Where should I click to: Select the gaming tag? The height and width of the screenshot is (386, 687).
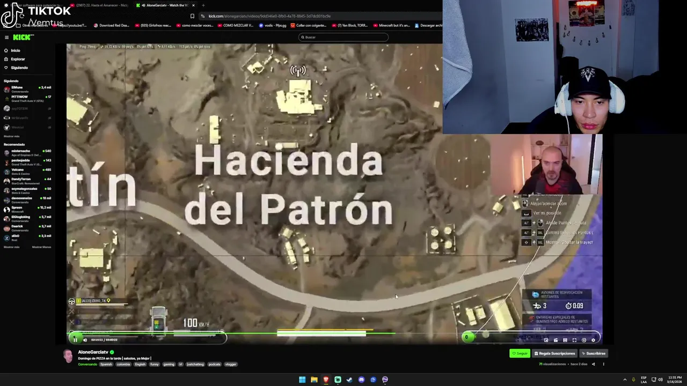(x=169, y=365)
